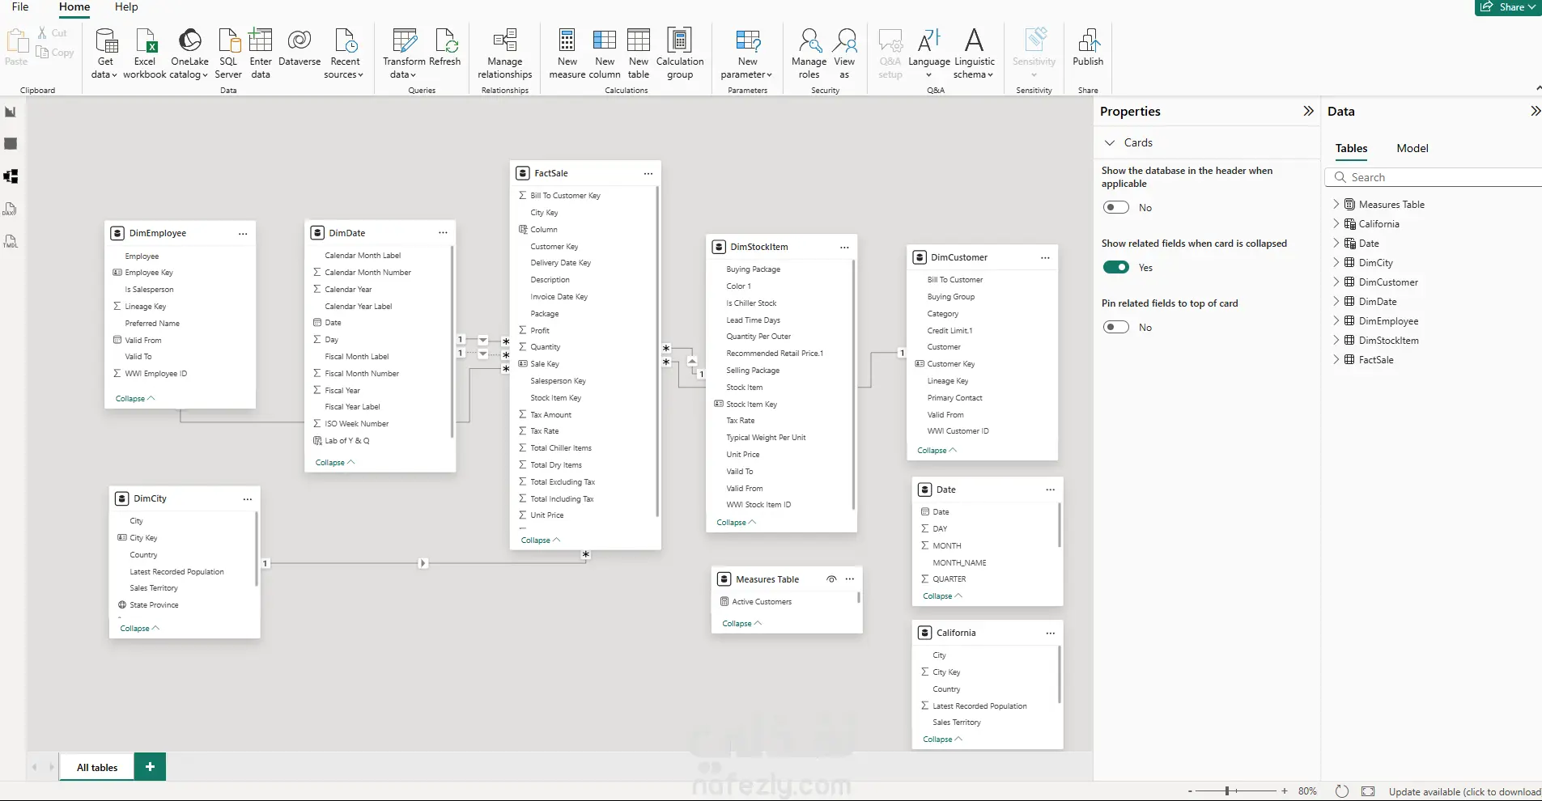This screenshot has width=1542, height=801.
Task: Expand FactSale in the Data pane
Action: pyautogui.click(x=1336, y=359)
